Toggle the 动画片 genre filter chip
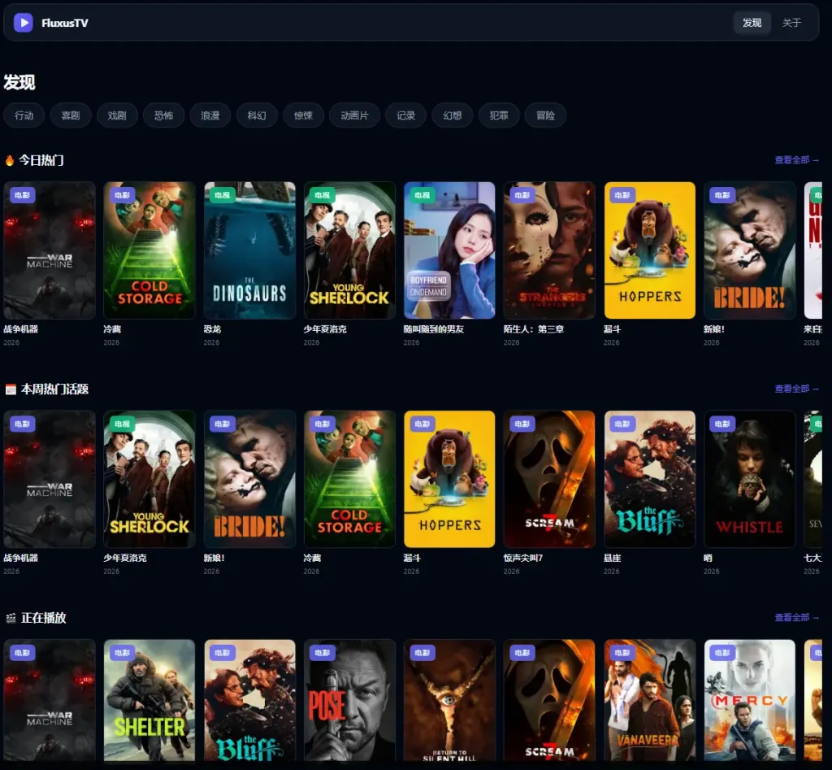This screenshot has width=832, height=770. pyautogui.click(x=354, y=115)
